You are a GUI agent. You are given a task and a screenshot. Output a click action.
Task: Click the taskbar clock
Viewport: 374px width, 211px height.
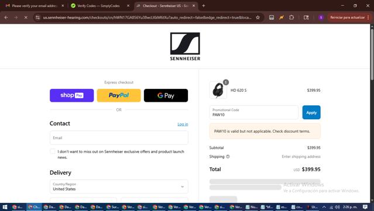350,207
